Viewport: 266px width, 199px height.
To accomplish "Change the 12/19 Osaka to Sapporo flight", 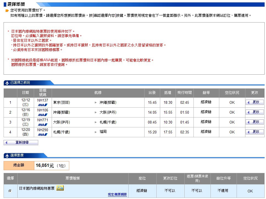I will [254, 122].
